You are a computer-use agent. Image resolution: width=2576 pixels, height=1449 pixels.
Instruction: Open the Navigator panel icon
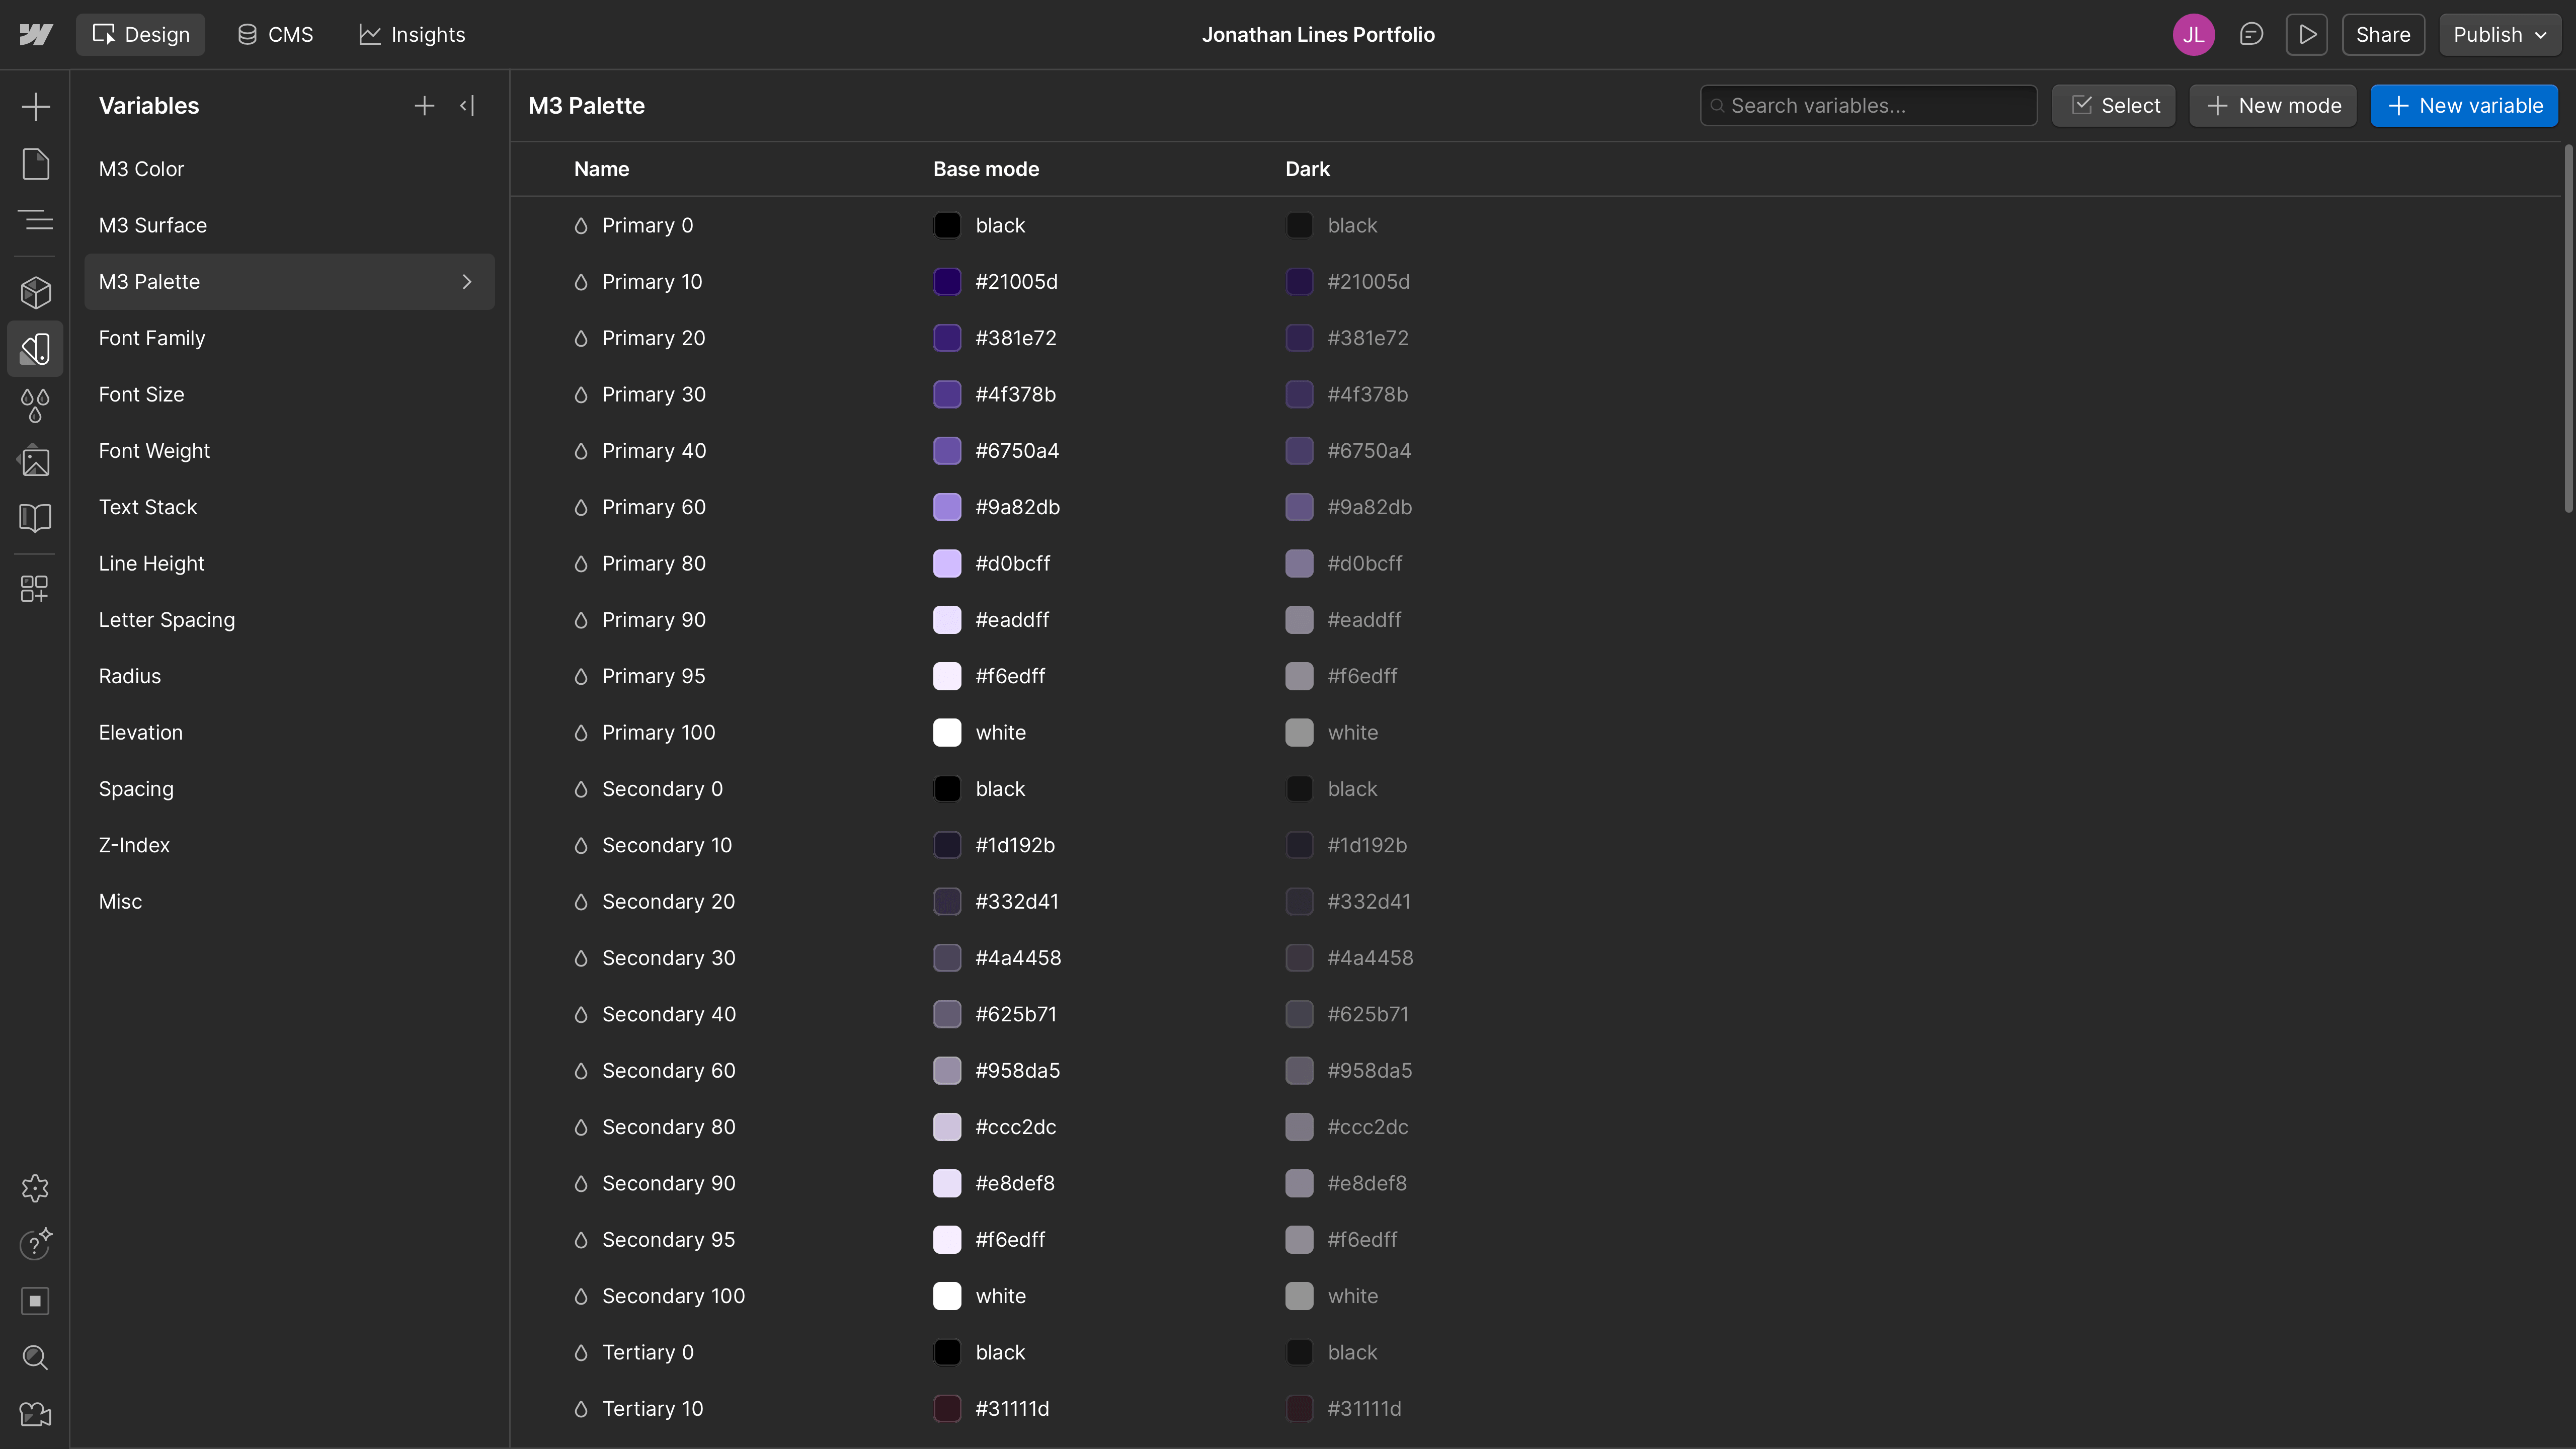pyautogui.click(x=35, y=220)
